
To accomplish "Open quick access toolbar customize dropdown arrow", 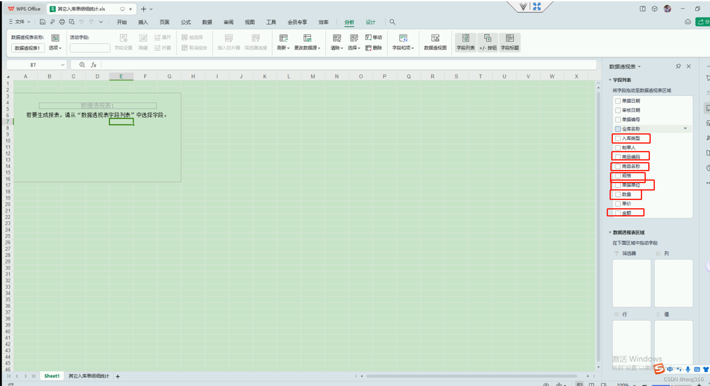I will tap(101, 22).
